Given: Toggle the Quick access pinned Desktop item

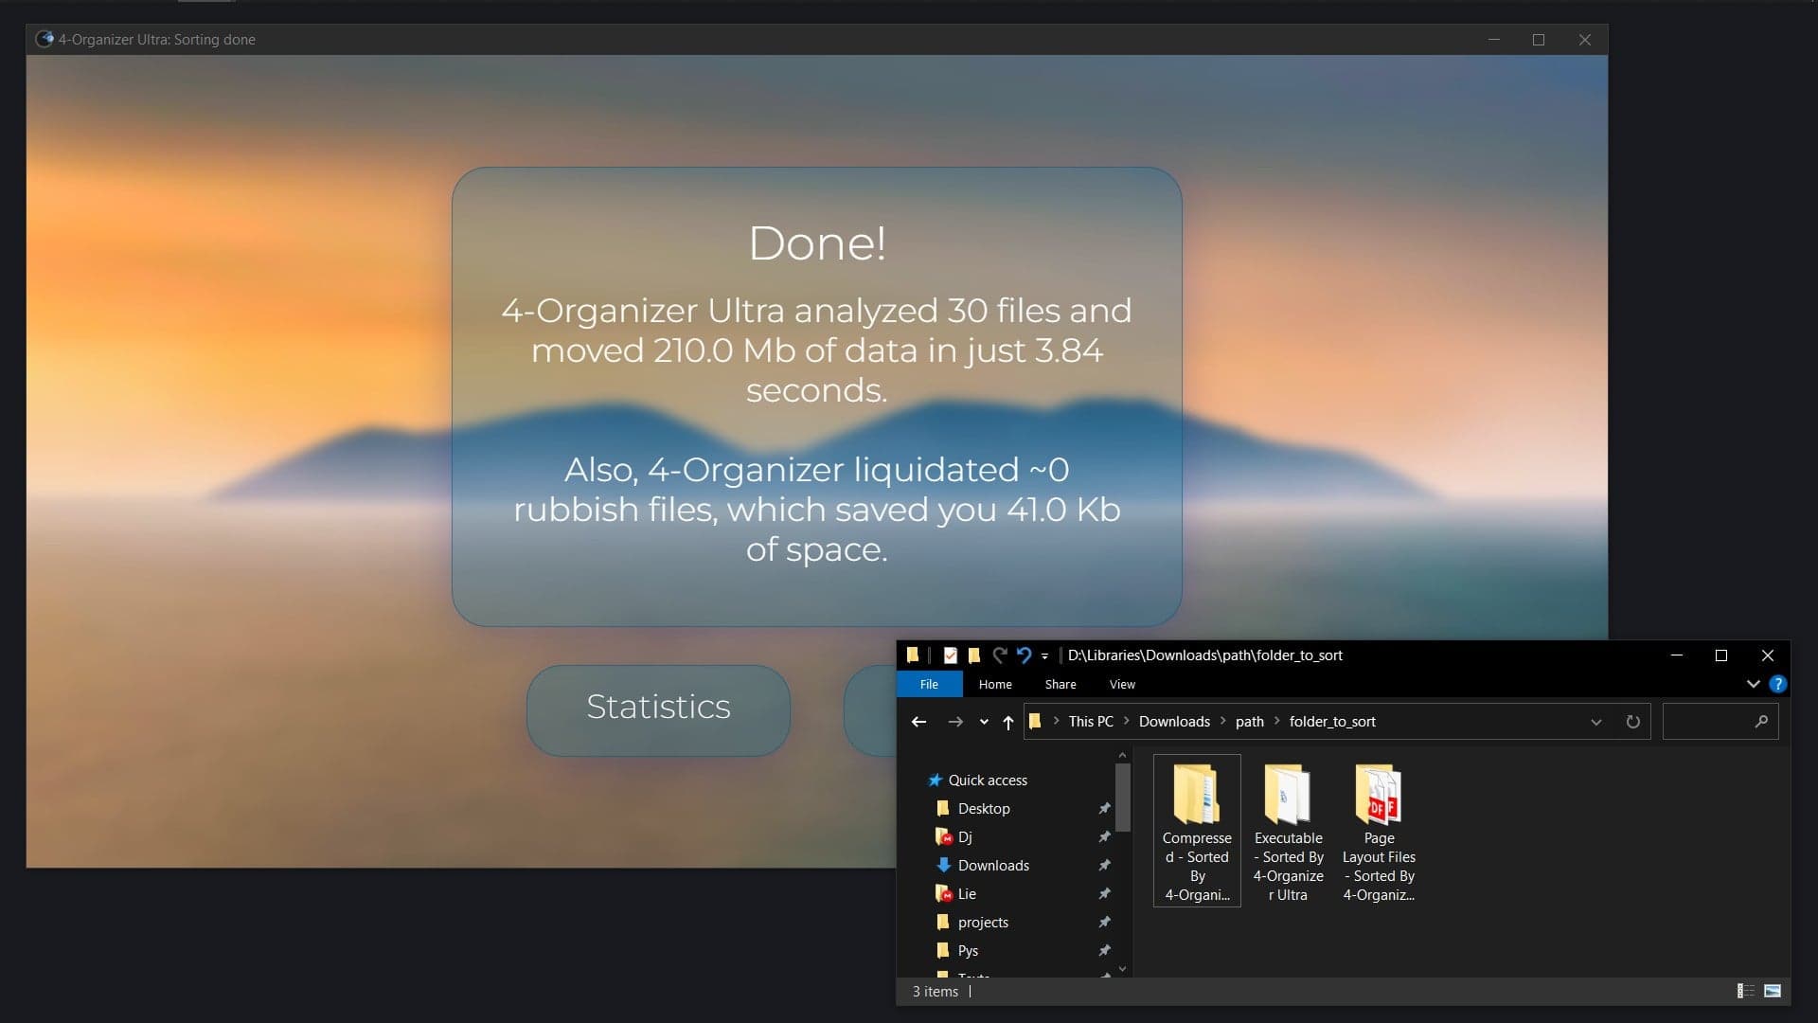Looking at the screenshot, I should [1102, 808].
